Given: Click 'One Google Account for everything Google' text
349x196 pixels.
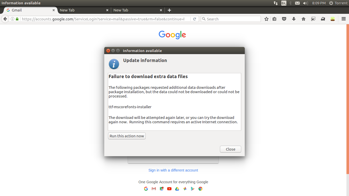Looking at the screenshot, I should click(x=173, y=182).
